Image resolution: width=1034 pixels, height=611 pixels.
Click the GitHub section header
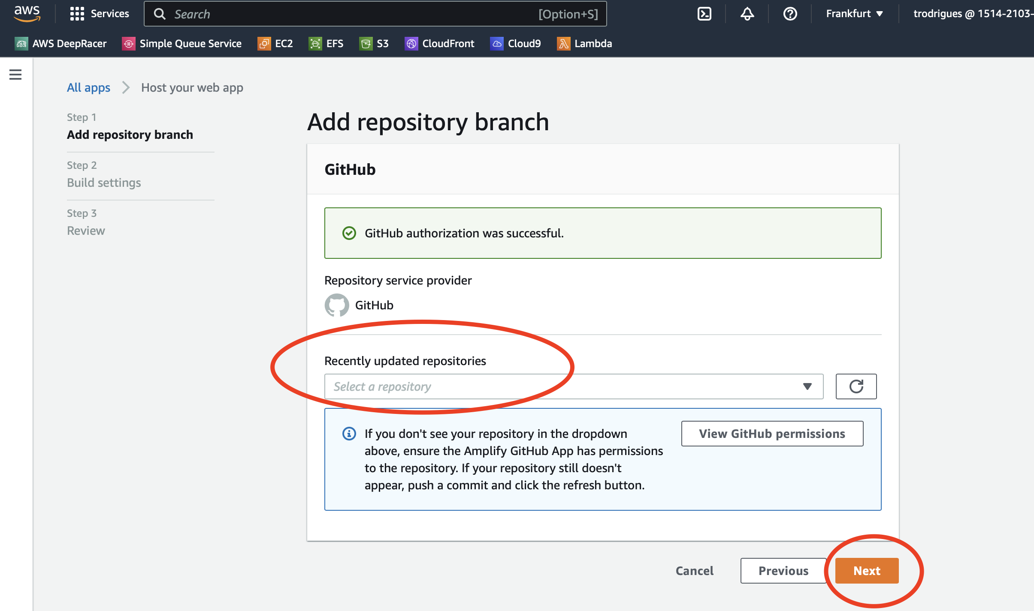tap(350, 169)
